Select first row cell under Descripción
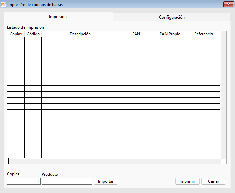This screenshot has width=235, height=193. 80,40
